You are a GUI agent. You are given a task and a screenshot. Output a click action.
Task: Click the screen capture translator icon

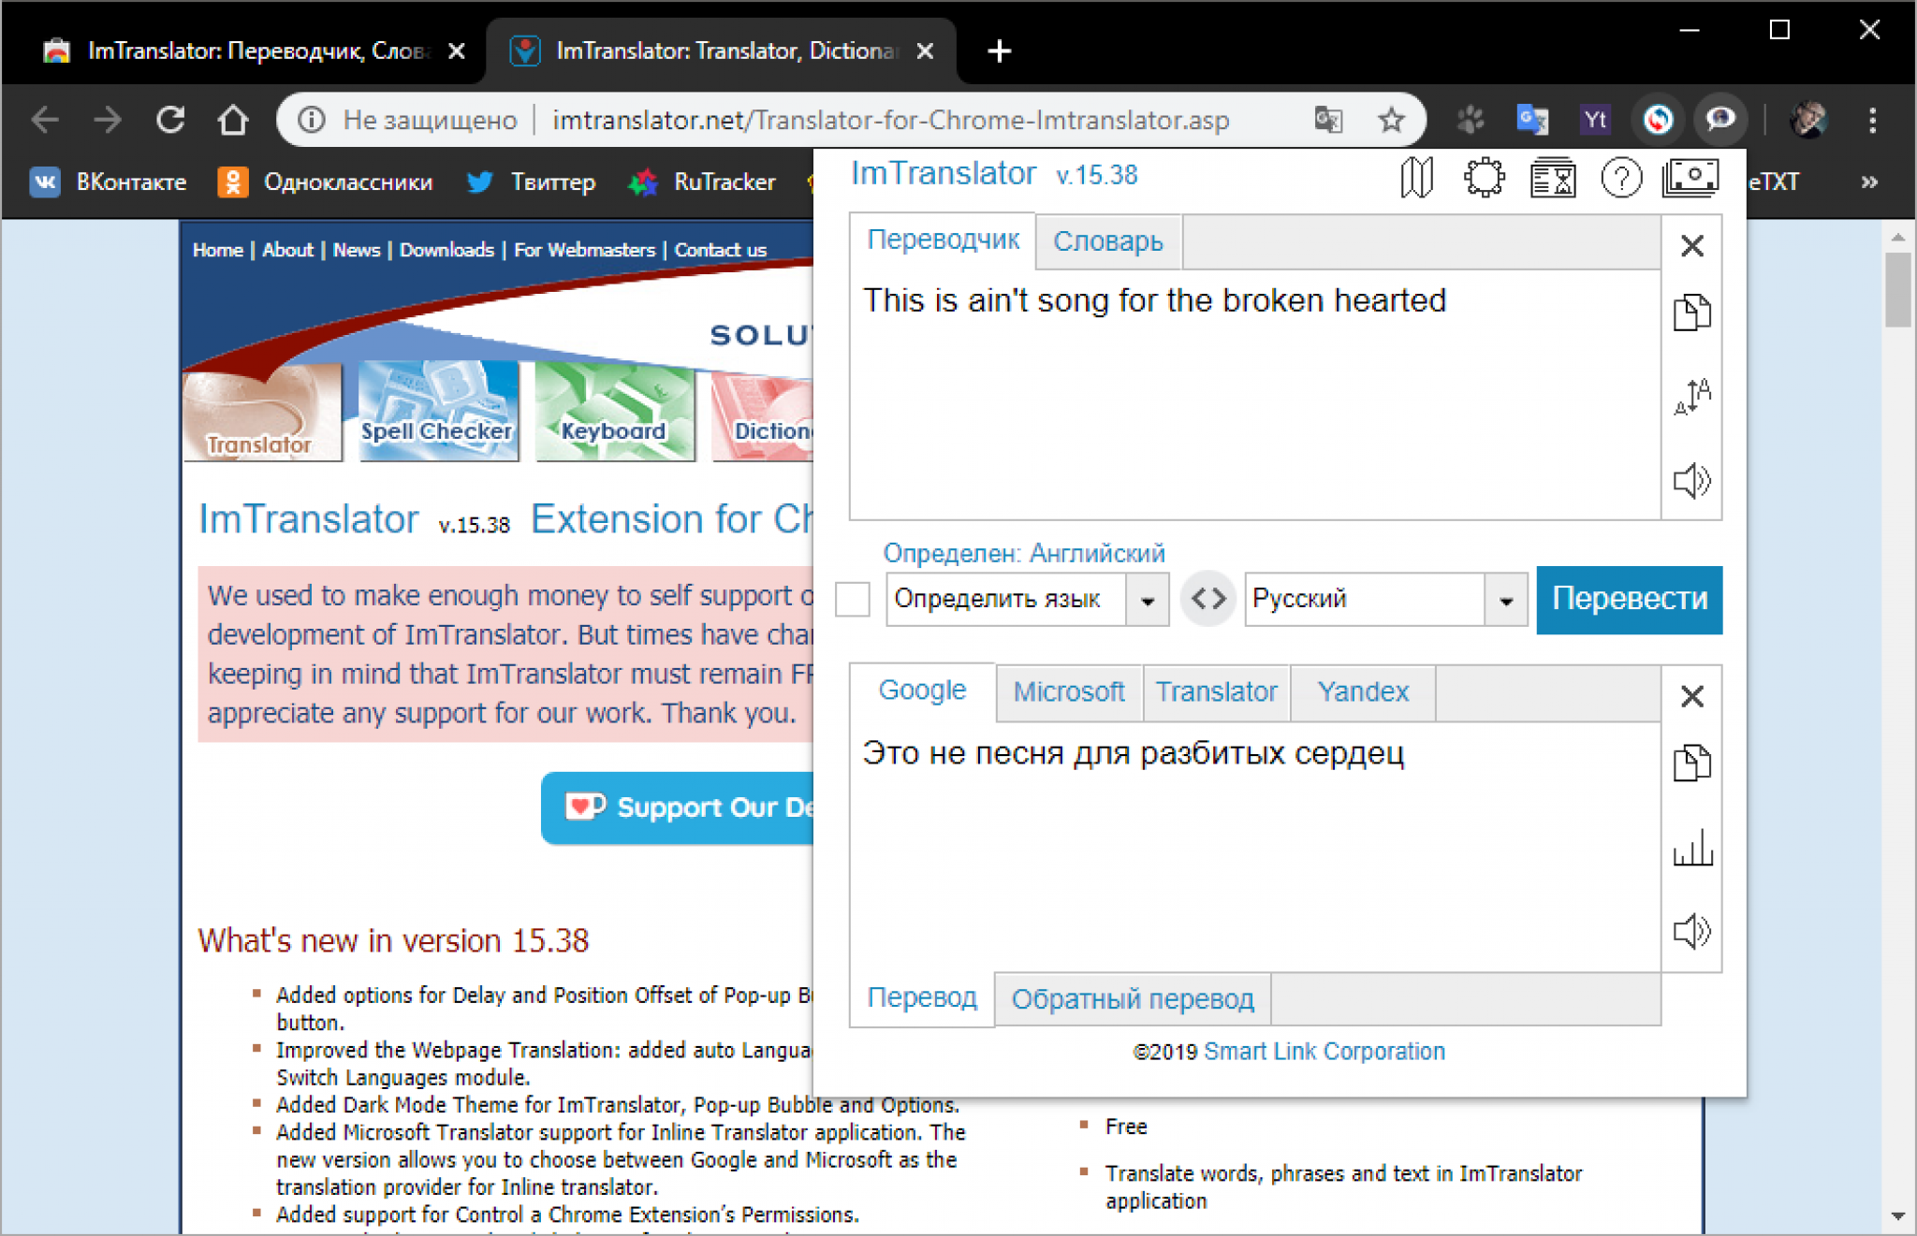1690,177
